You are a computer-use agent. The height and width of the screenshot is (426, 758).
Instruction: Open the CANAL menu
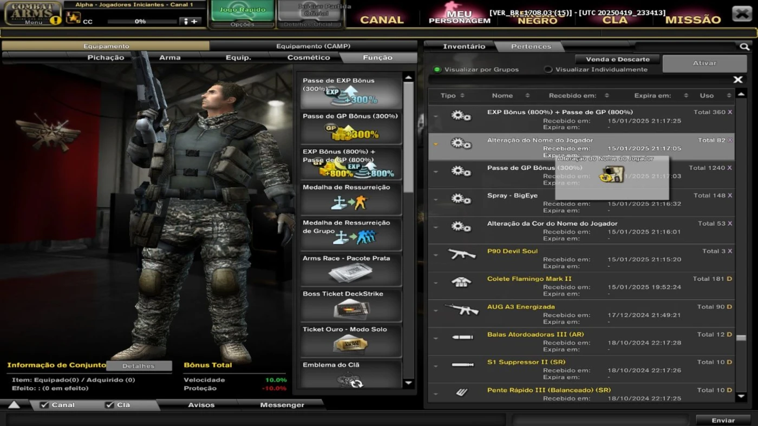coord(382,19)
